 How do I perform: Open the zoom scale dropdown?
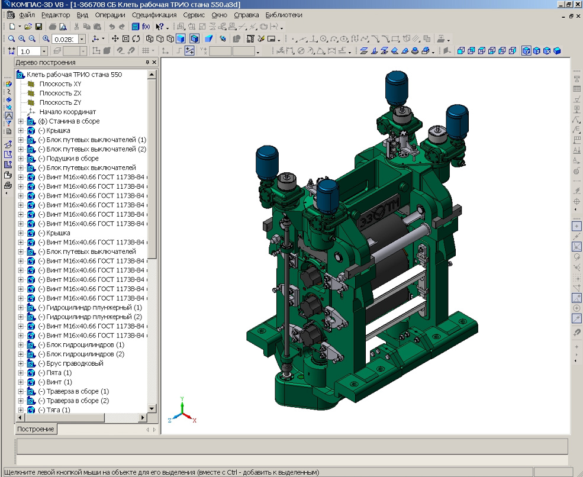click(x=82, y=38)
